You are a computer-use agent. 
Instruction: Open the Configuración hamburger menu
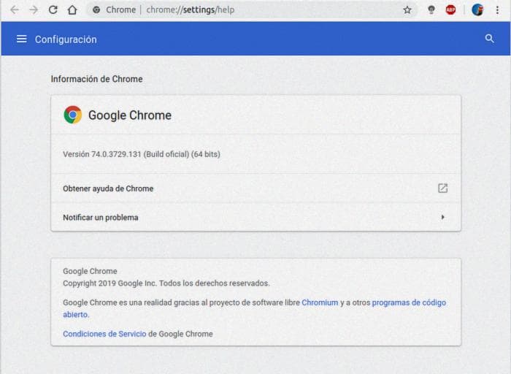pos(21,39)
